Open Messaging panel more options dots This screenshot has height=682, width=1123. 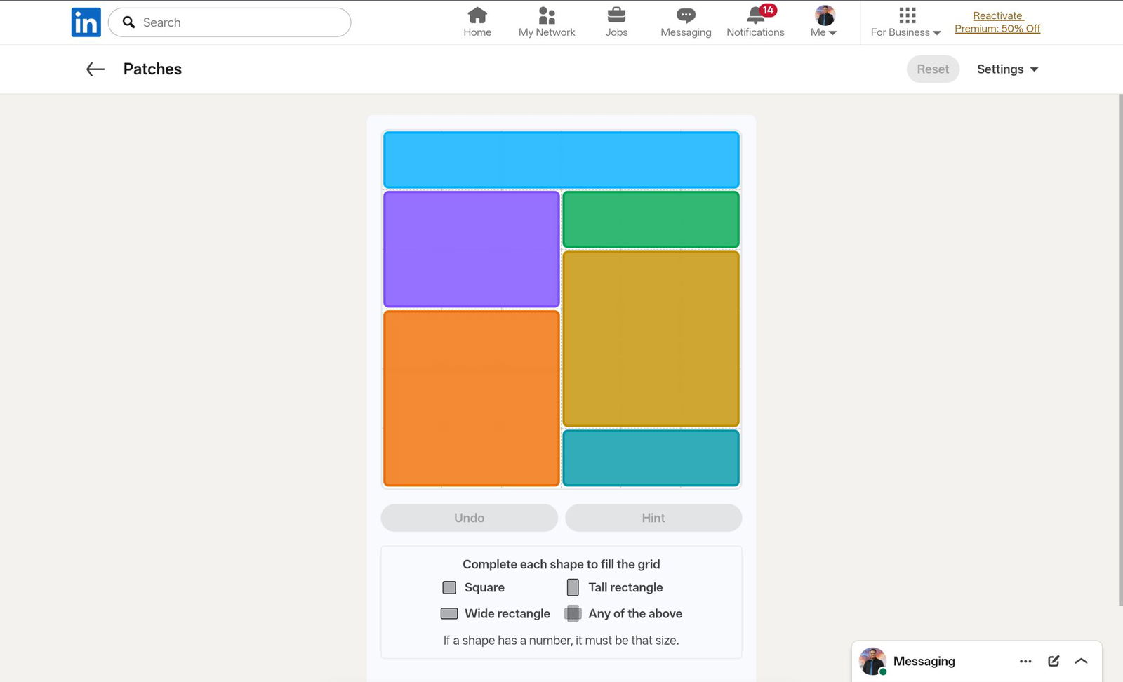1025,661
